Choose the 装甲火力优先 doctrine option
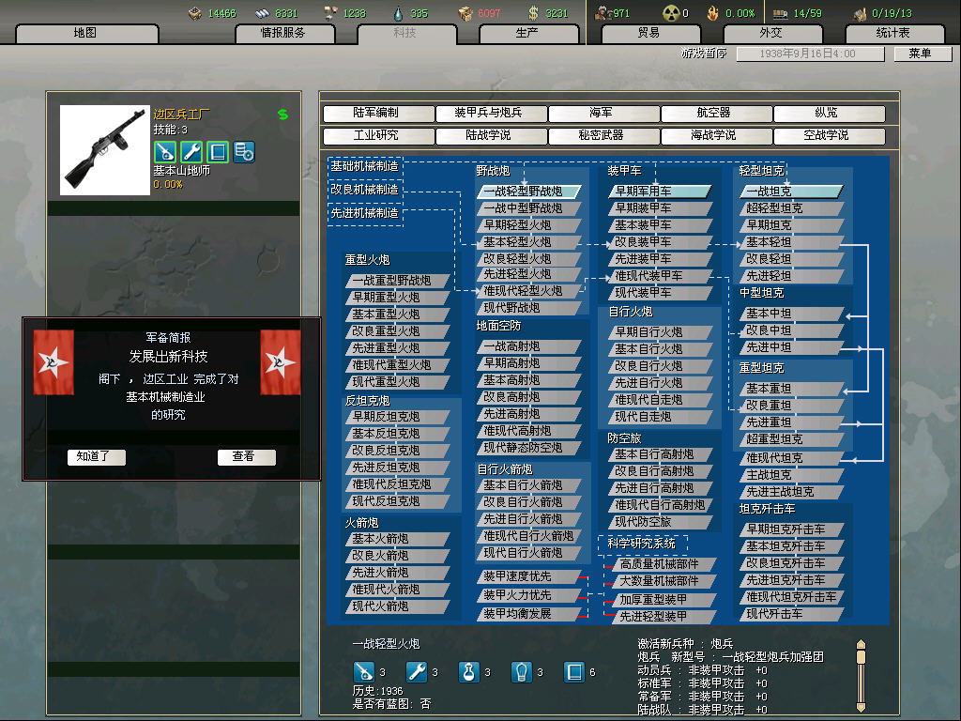 pyautogui.click(x=528, y=595)
